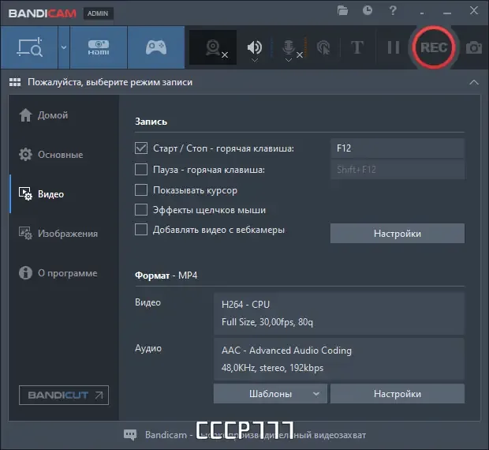This screenshot has height=450, width=489.
Task: Click the Shift+F12 pause hotkey field
Action: [398, 170]
